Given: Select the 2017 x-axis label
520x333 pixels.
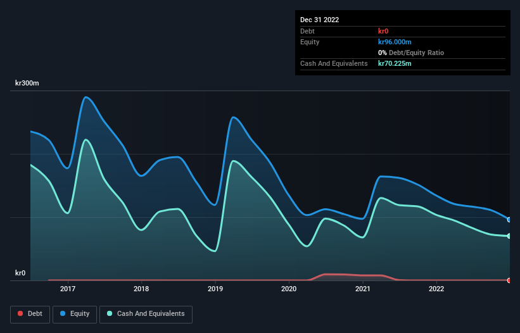Looking at the screenshot, I should tap(68, 289).
